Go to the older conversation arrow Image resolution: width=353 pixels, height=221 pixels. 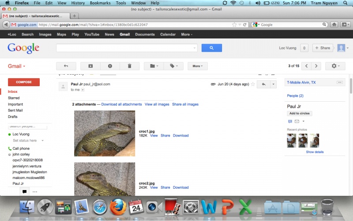click(x=316, y=66)
